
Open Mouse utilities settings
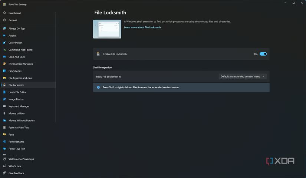[x=28, y=113]
